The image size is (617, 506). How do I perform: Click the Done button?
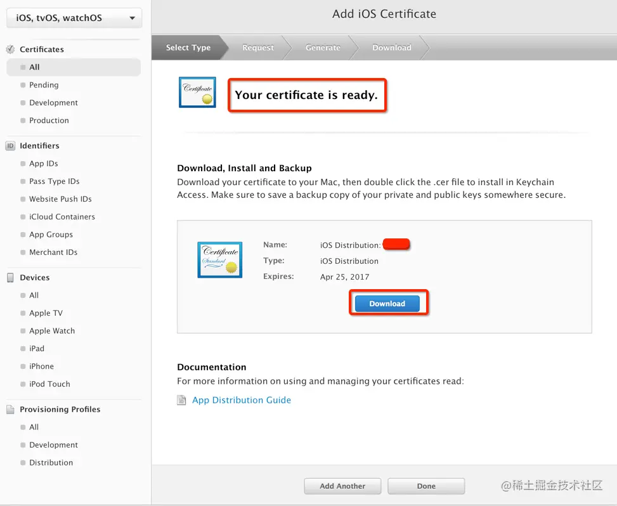tap(426, 486)
